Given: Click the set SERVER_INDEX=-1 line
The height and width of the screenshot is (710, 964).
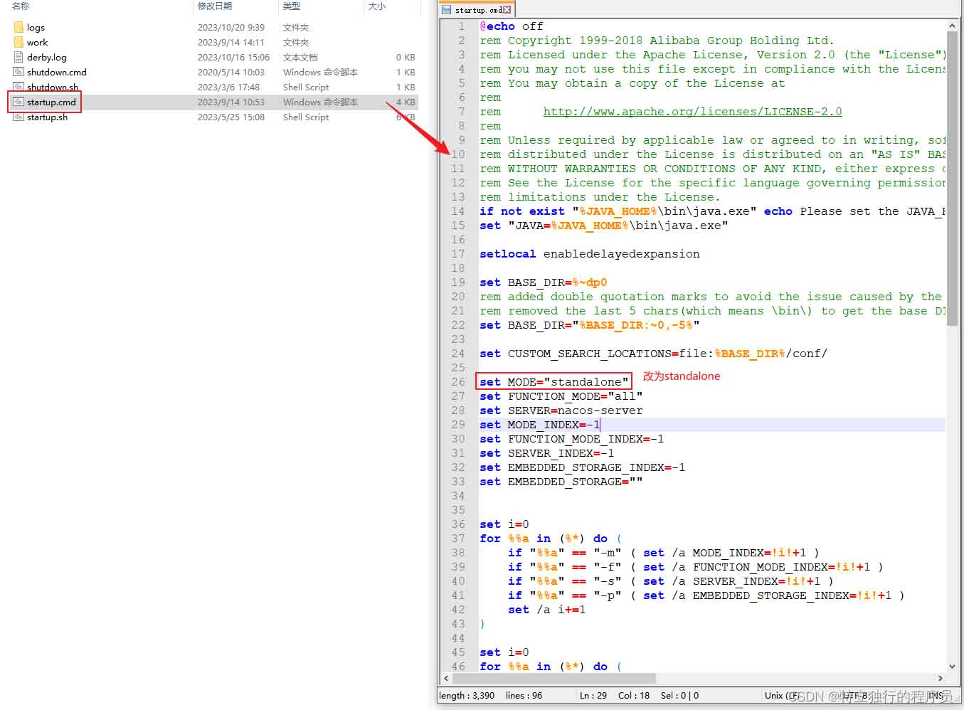Looking at the screenshot, I should [x=546, y=453].
